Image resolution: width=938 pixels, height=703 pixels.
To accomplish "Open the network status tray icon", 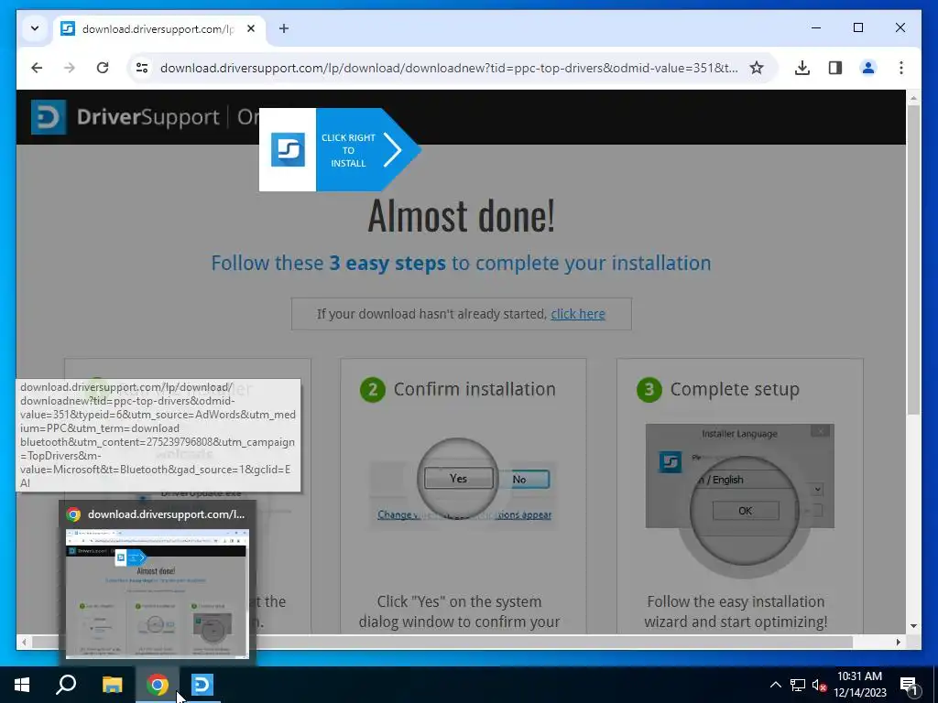I will [x=798, y=685].
